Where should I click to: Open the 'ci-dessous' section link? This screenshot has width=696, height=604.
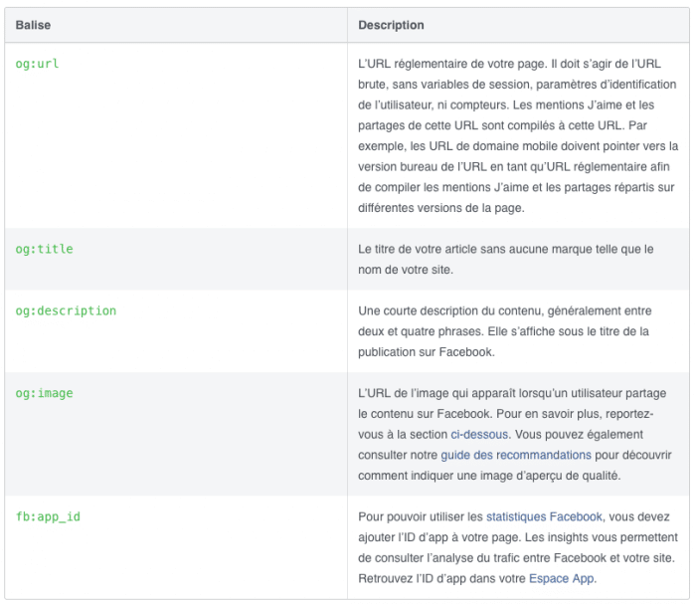point(479,434)
